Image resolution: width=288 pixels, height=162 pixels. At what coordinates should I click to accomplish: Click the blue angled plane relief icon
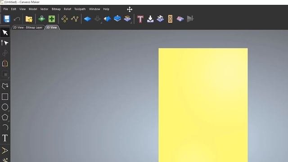(108, 19)
